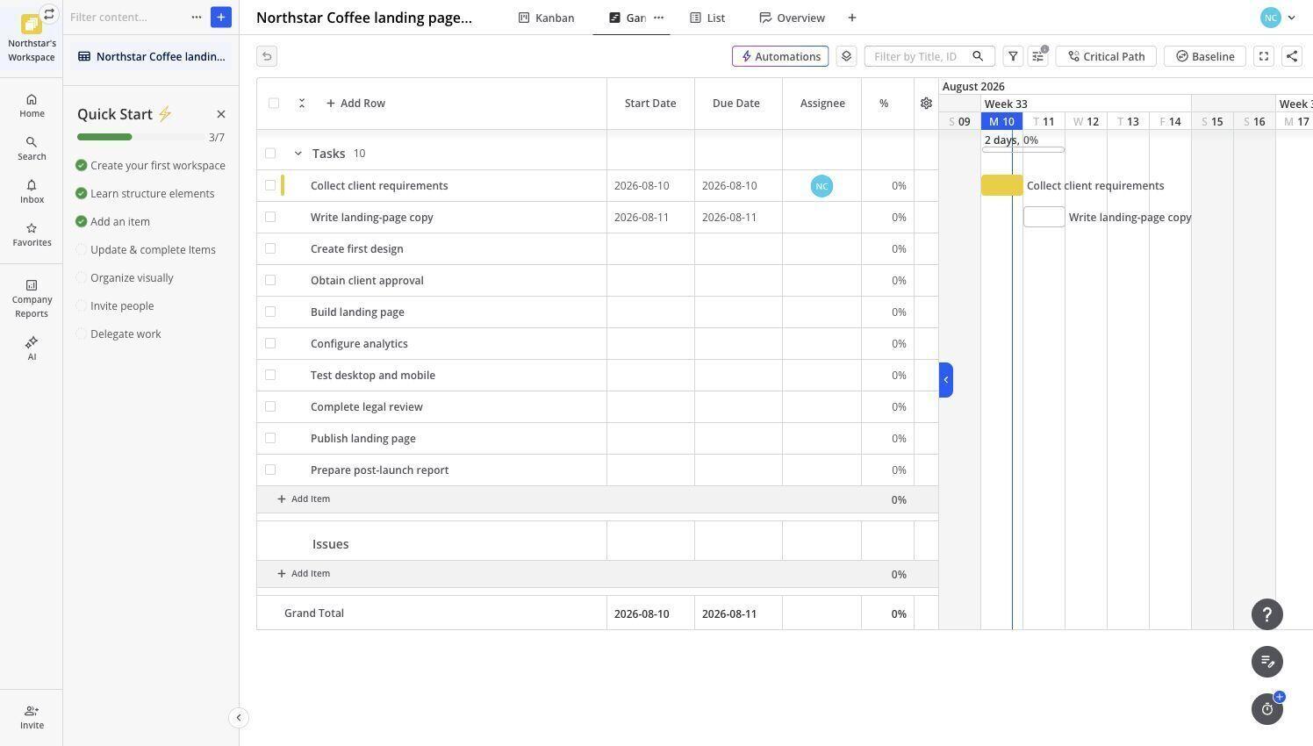This screenshot has width=1313, height=746.
Task: Click the Tasks summary bar in timeline
Action: point(1023,150)
